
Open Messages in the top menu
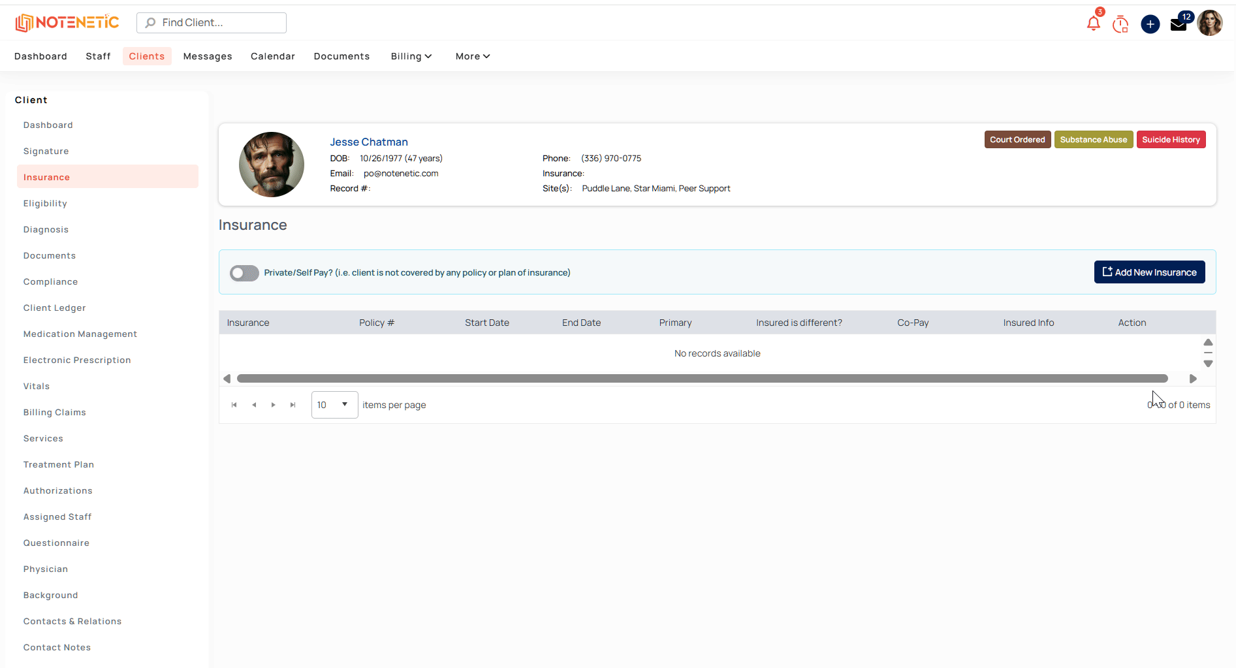point(208,56)
